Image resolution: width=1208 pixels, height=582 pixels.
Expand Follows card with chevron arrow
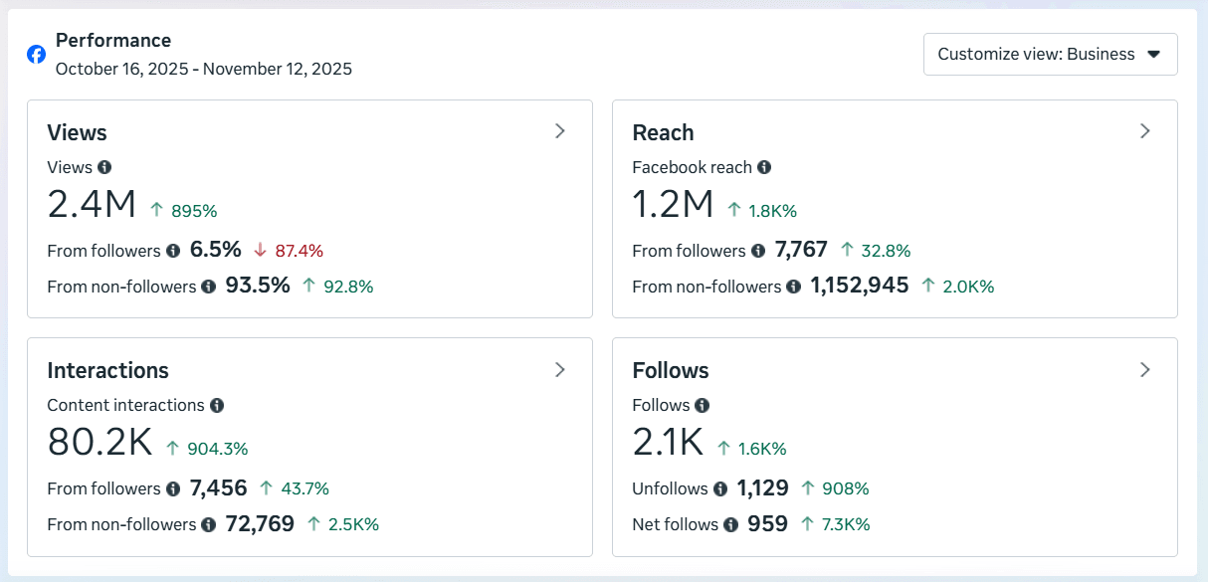pyautogui.click(x=1145, y=370)
